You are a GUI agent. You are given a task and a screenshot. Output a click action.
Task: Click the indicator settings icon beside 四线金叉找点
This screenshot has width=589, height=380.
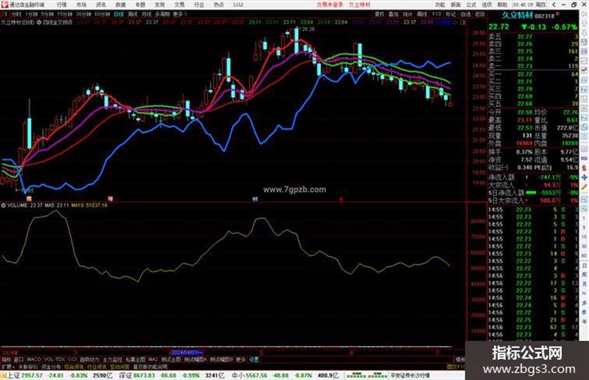39,22
